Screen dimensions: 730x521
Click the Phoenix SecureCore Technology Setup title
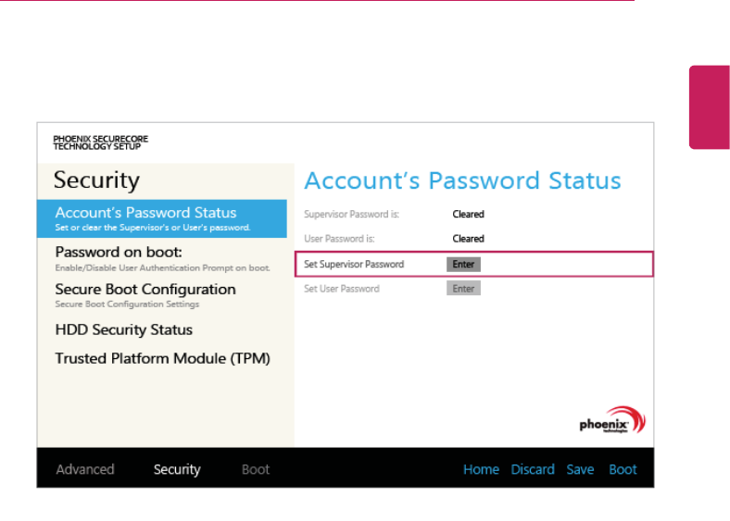(x=100, y=143)
